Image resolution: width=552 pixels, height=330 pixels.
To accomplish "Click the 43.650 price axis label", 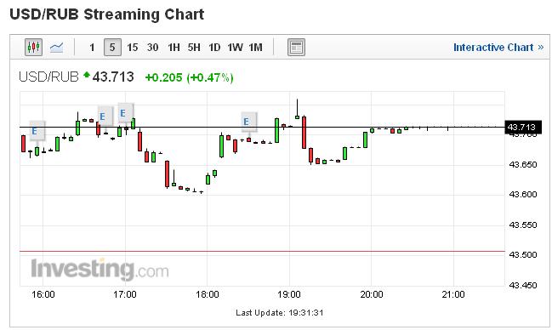I will pyautogui.click(x=523, y=164).
